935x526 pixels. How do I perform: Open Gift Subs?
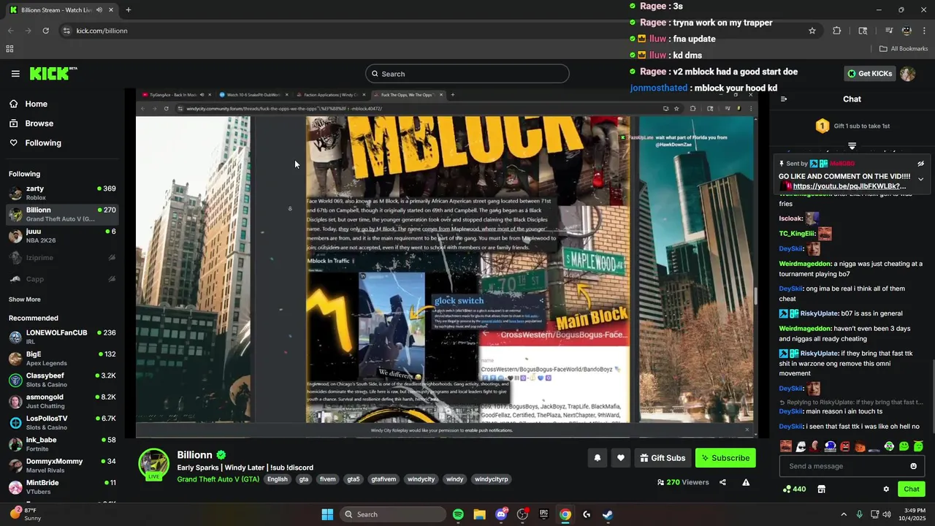663,458
